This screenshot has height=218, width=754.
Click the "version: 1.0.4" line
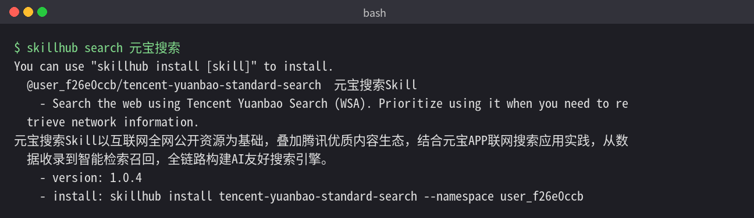[97, 178]
